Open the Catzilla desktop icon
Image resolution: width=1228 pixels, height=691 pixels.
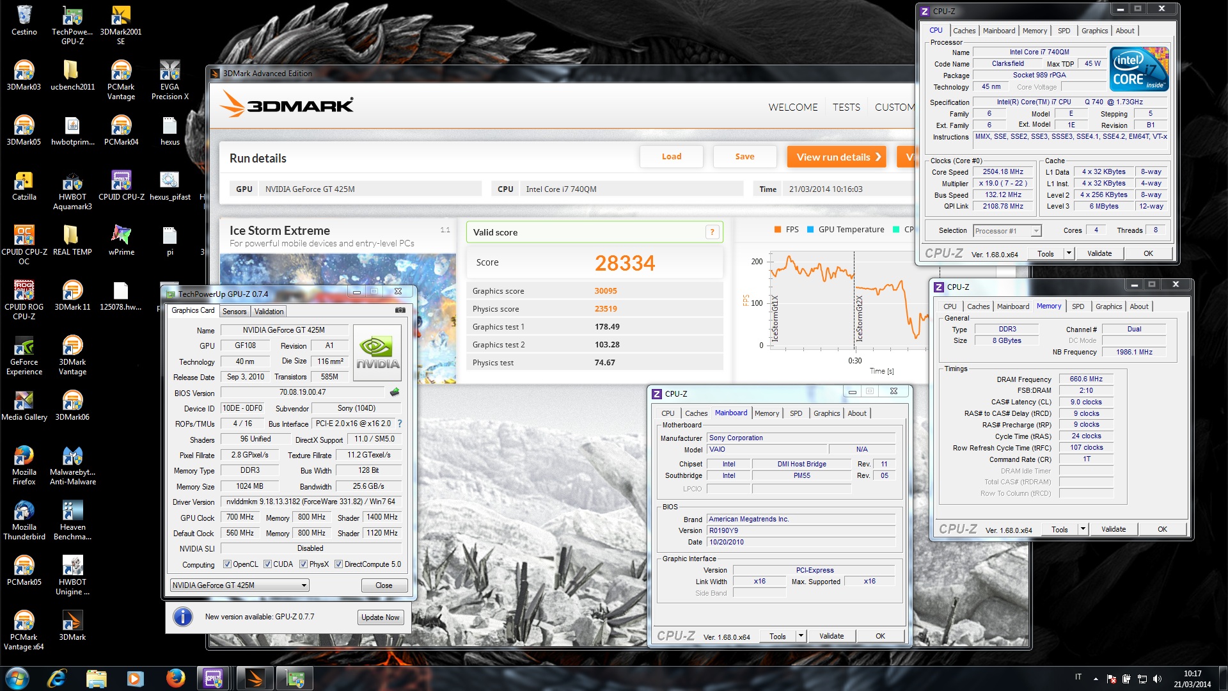pyautogui.click(x=24, y=186)
